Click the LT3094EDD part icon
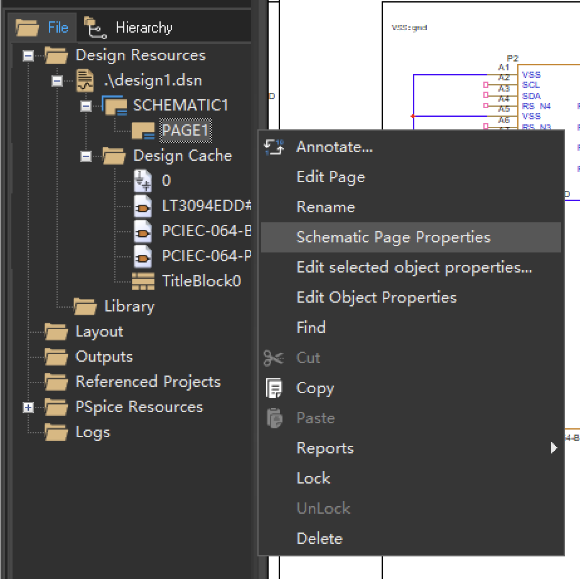The height and width of the screenshot is (579, 580). click(142, 206)
